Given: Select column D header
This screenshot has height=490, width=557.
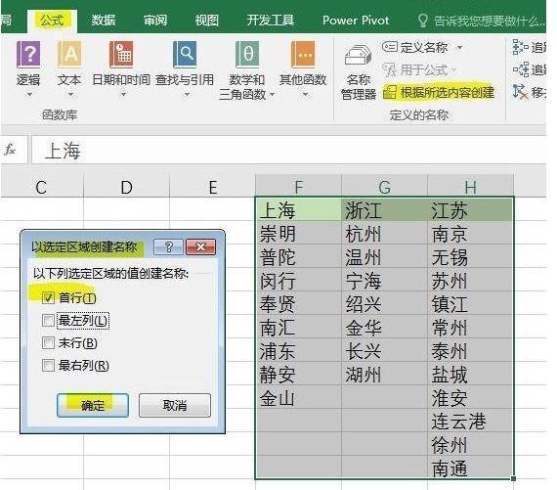Looking at the screenshot, I should click(126, 187).
